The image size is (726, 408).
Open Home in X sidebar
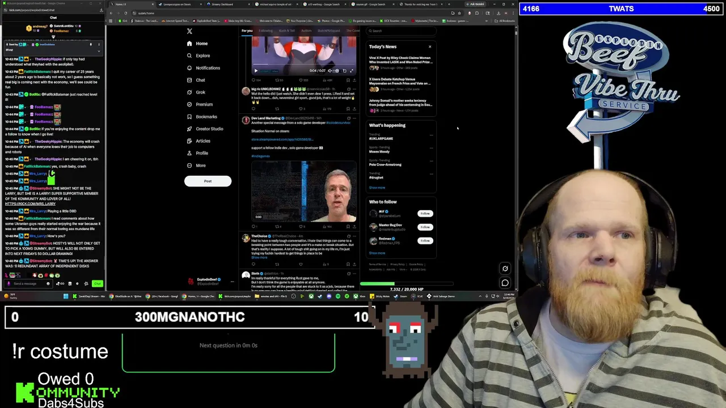(197, 44)
